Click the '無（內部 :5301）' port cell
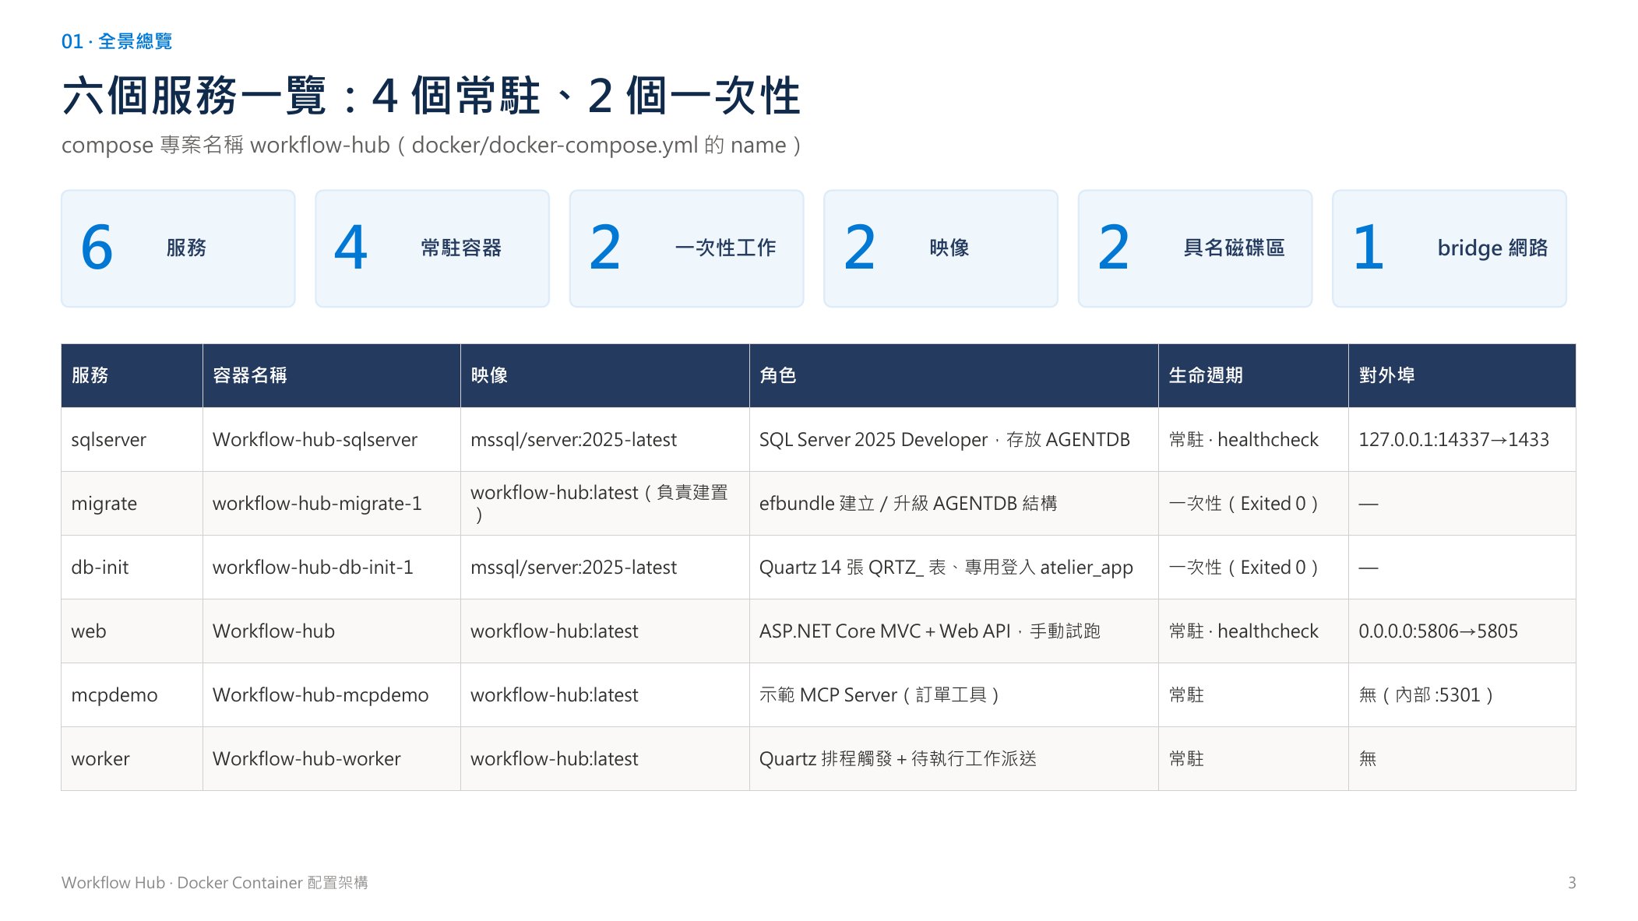This screenshot has width=1638, height=921. coord(1462,695)
